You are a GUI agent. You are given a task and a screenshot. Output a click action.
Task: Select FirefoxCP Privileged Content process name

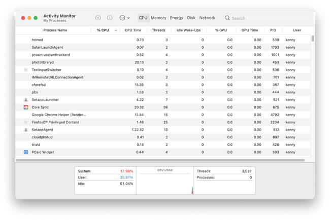(x=55, y=122)
